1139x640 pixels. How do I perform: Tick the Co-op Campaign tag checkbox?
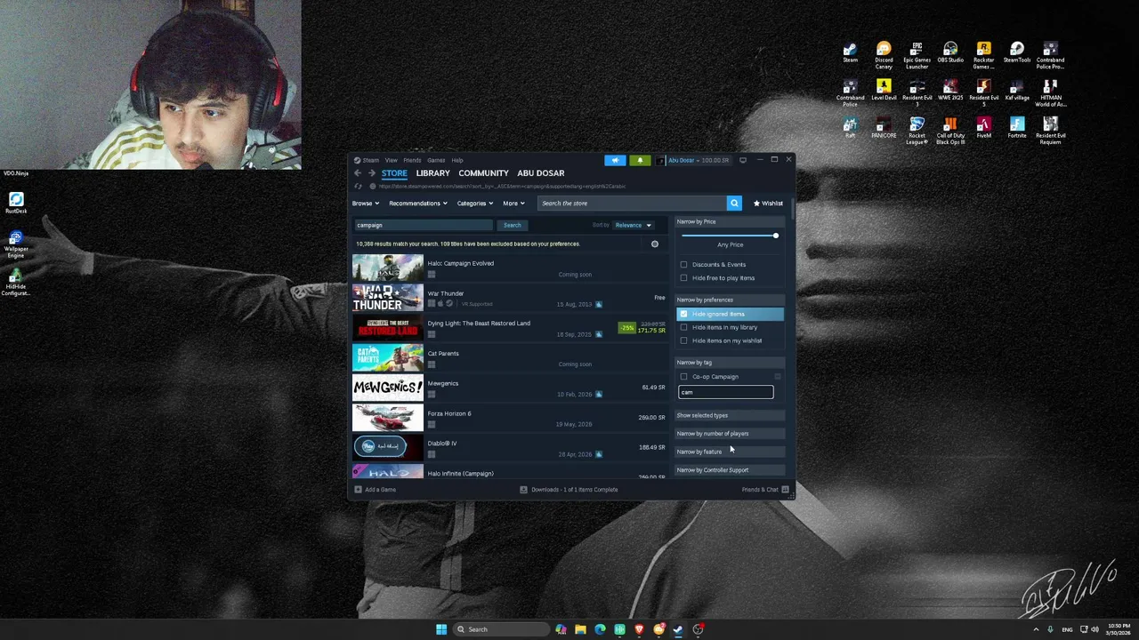coord(683,377)
